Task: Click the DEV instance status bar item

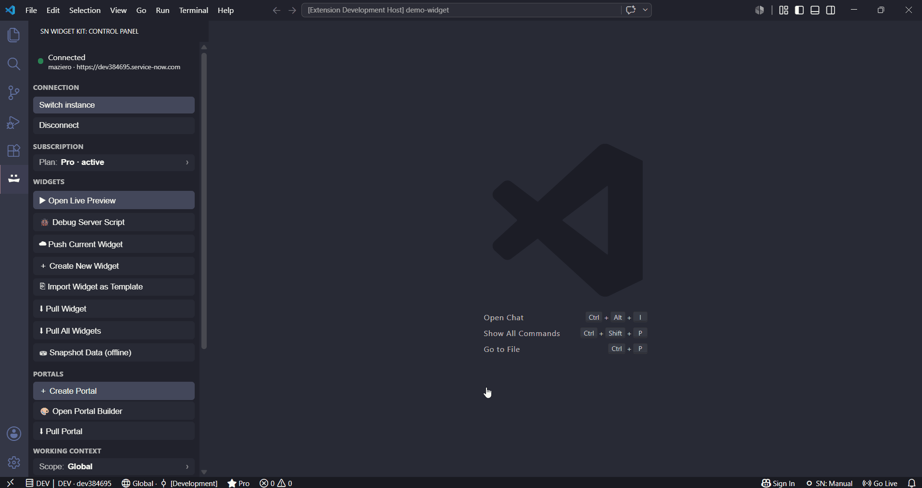Action: [x=69, y=483]
